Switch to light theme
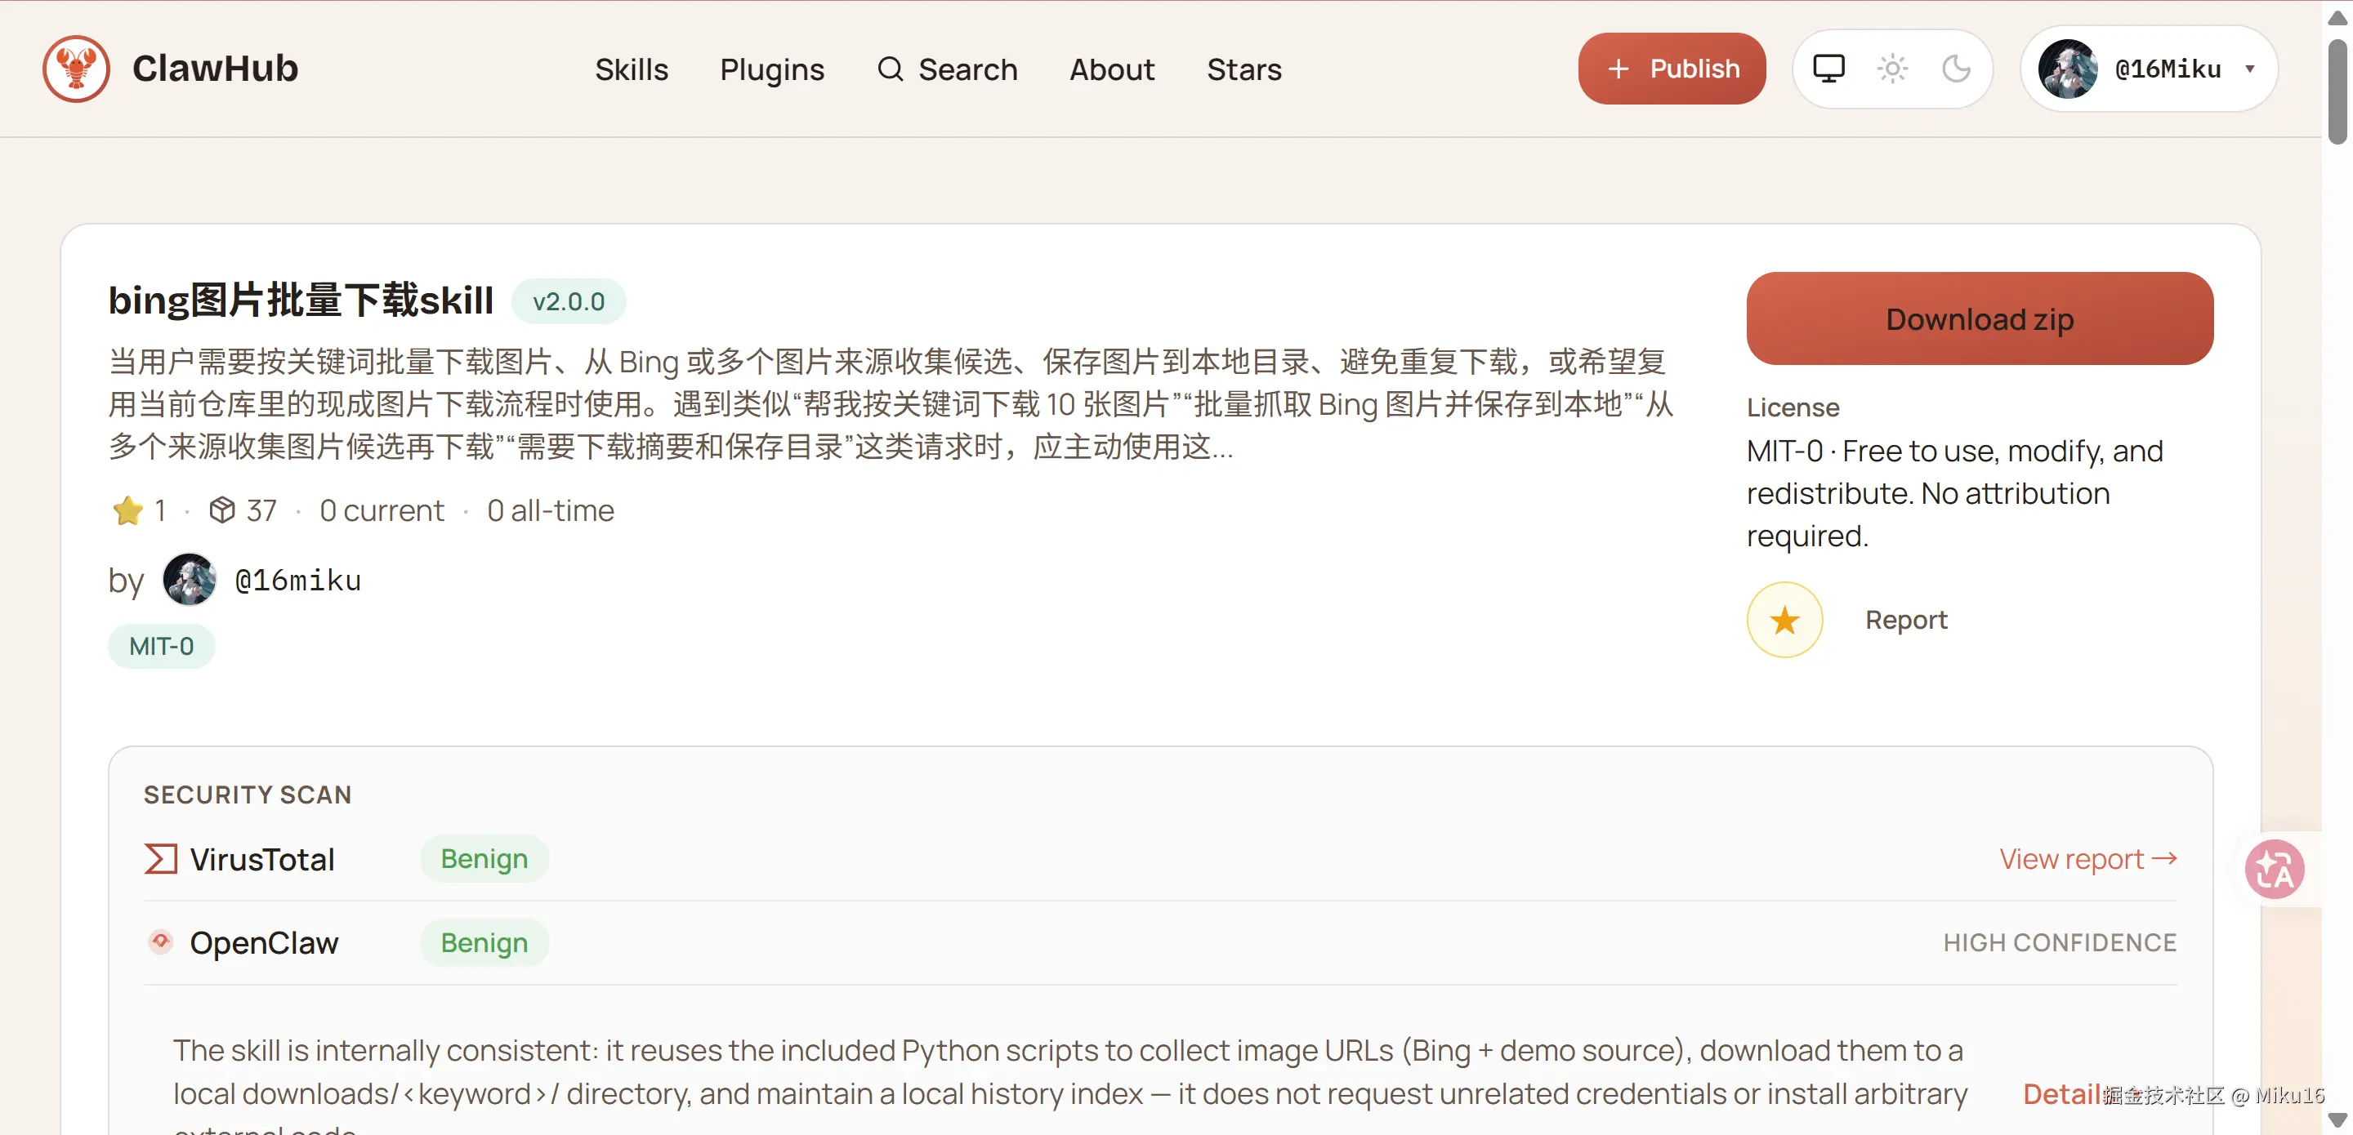Screen dimensions: 2353x1135 point(1893,69)
